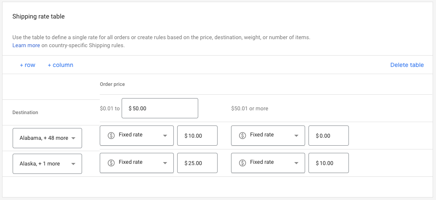Open the Alaska, + 1 more destination dropdown
The width and height of the screenshot is (436, 200).
coord(47,164)
